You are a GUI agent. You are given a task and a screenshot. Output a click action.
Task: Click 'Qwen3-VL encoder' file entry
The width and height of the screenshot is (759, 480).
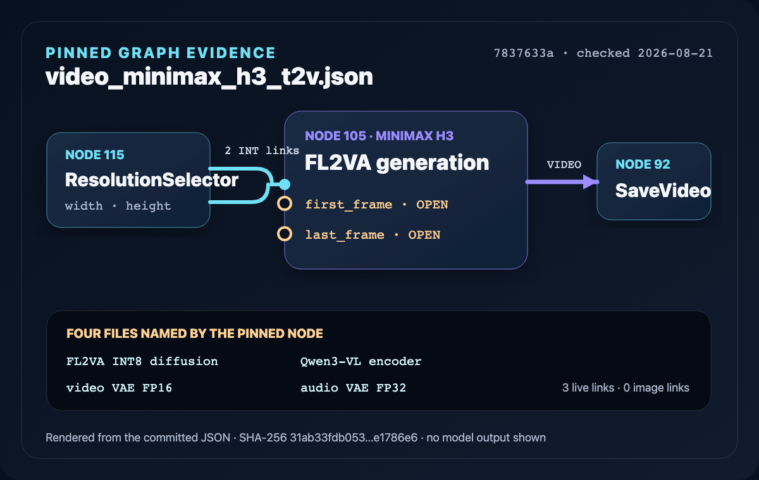(x=361, y=361)
